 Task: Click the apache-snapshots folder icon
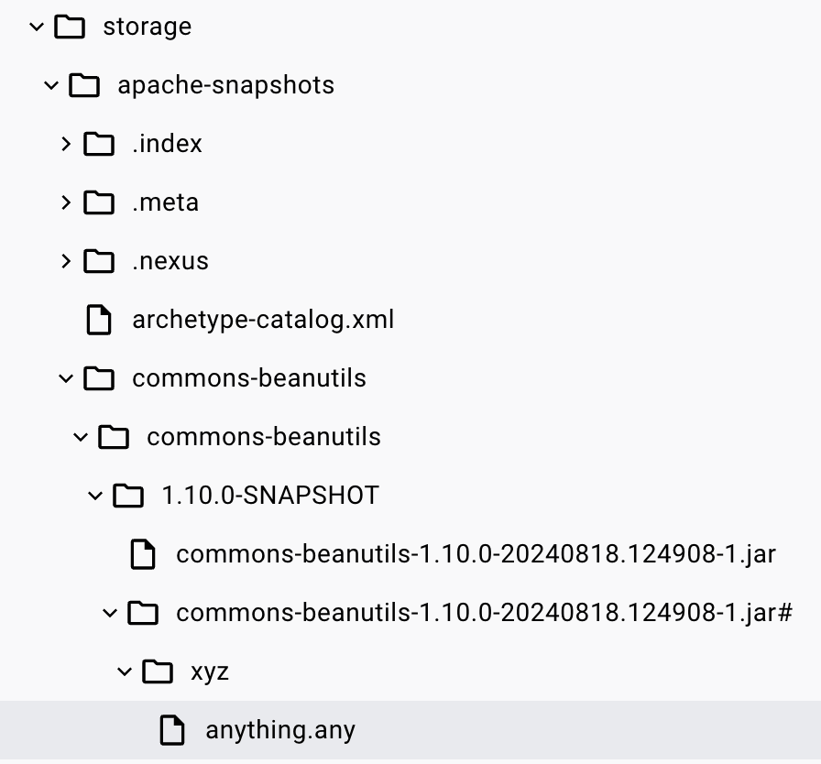click(x=84, y=84)
